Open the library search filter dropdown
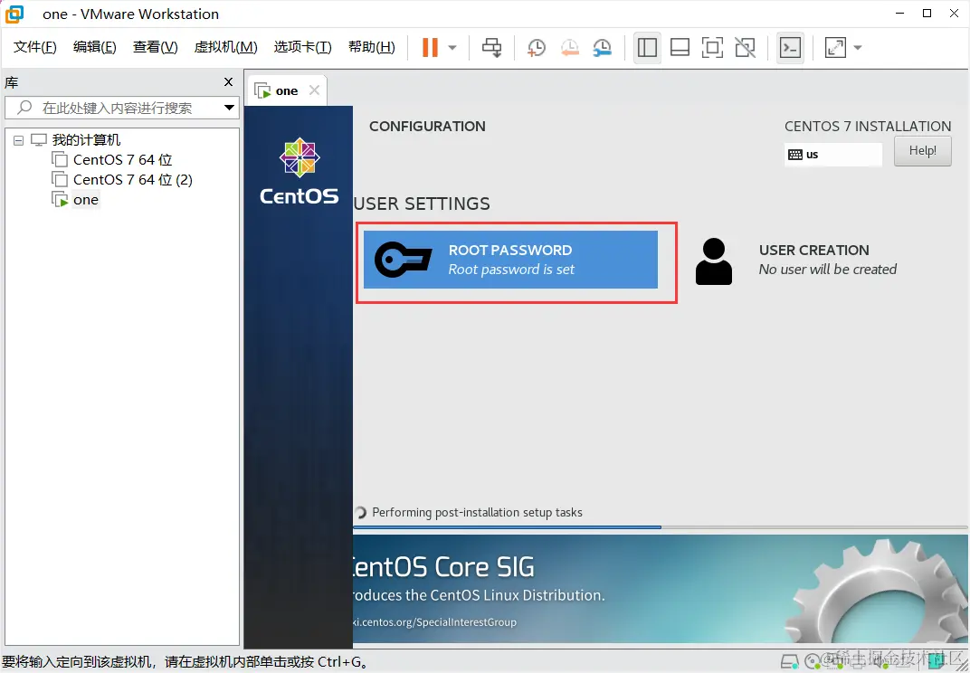Viewport: 970px width, 673px height. pos(229,108)
